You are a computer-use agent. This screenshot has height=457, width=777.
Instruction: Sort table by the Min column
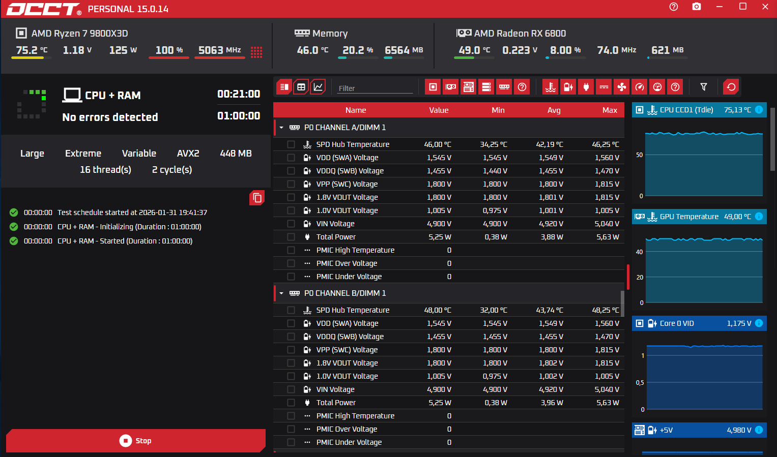(x=498, y=110)
